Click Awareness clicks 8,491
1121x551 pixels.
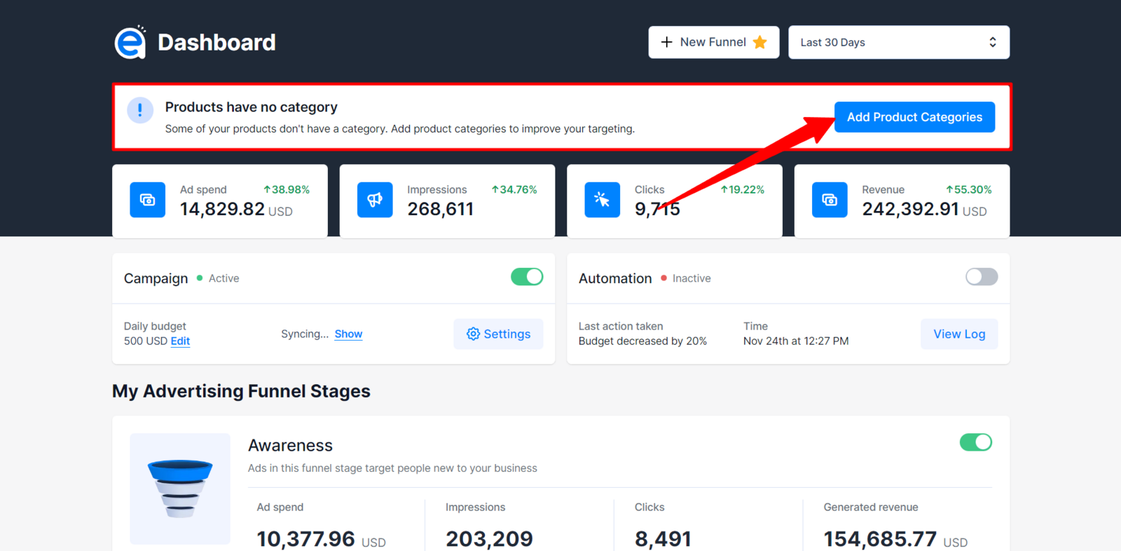[x=663, y=538]
